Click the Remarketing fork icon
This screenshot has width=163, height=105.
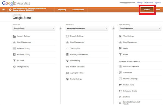click(x=67, y=61)
